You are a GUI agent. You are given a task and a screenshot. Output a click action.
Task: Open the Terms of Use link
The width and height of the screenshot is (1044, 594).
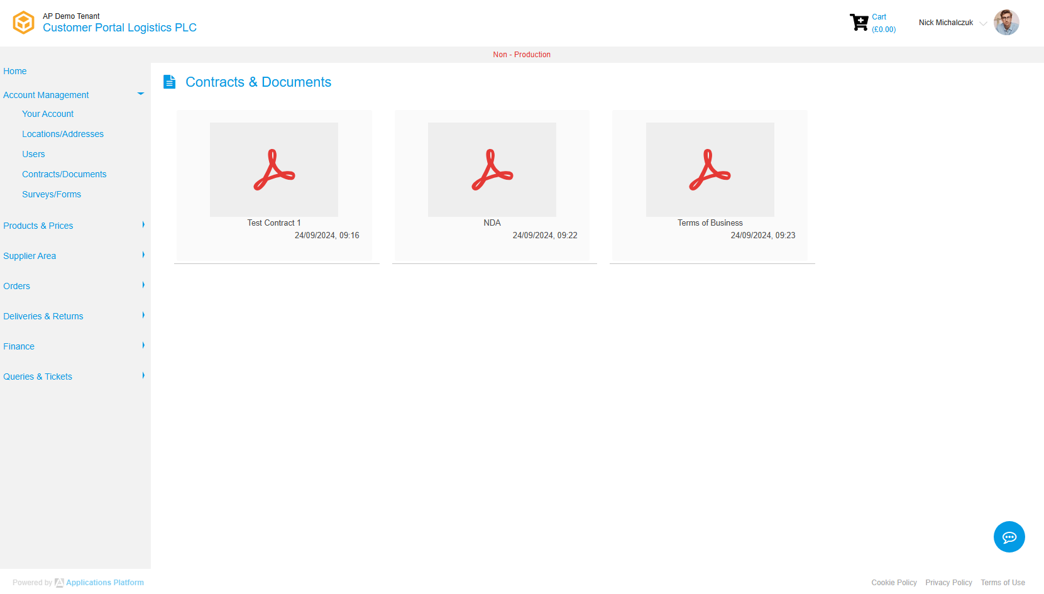pos(1003,583)
